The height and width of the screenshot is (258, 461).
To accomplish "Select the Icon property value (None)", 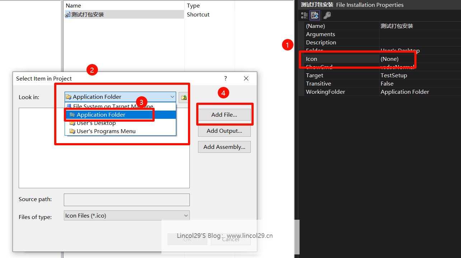I will 390,59.
